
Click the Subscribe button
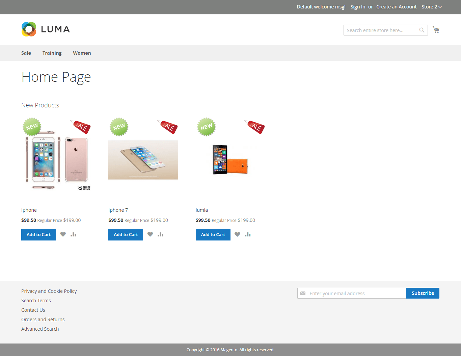click(x=423, y=293)
